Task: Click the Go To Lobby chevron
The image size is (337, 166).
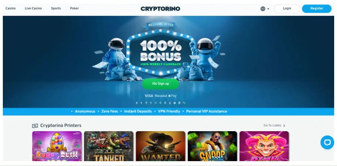Action: tap(284, 126)
